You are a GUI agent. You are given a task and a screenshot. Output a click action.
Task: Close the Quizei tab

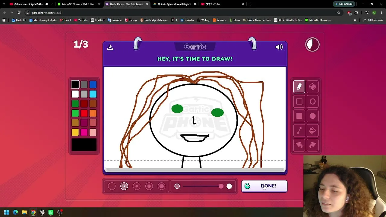coord(195,4)
